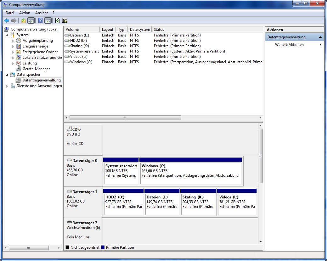Click the Forward arrow toolbar icon
The width and height of the screenshot is (327, 261).
(x=14, y=20)
